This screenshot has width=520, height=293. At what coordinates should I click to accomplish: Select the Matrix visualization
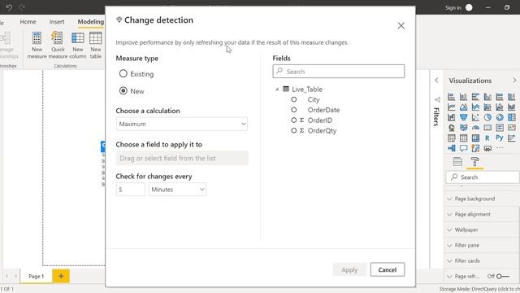(475, 138)
